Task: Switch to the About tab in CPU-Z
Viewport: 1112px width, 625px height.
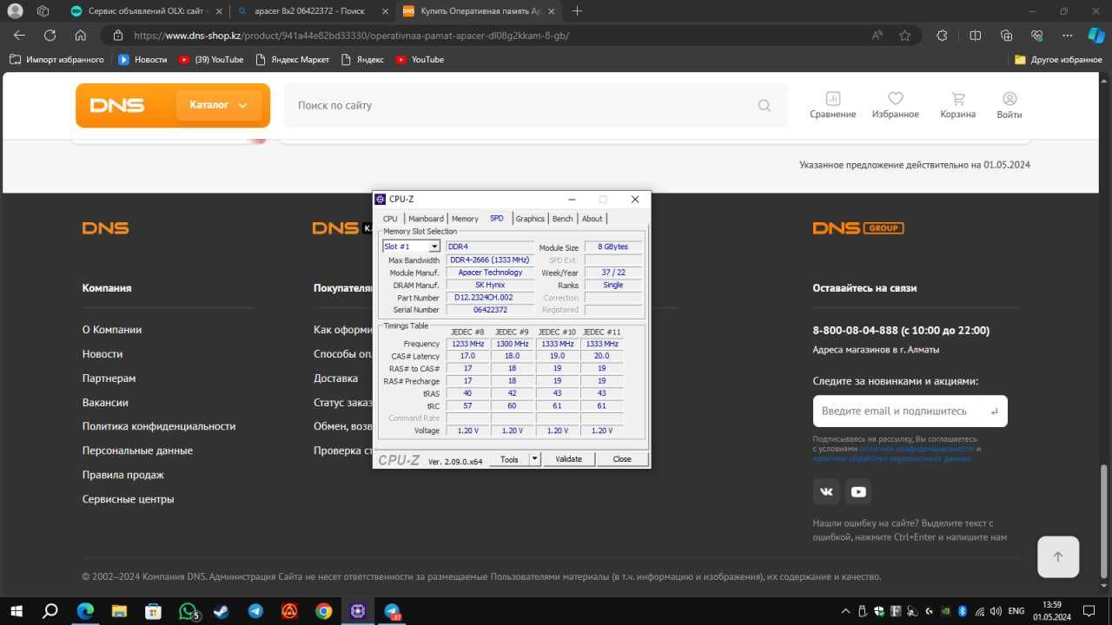Action: [592, 219]
